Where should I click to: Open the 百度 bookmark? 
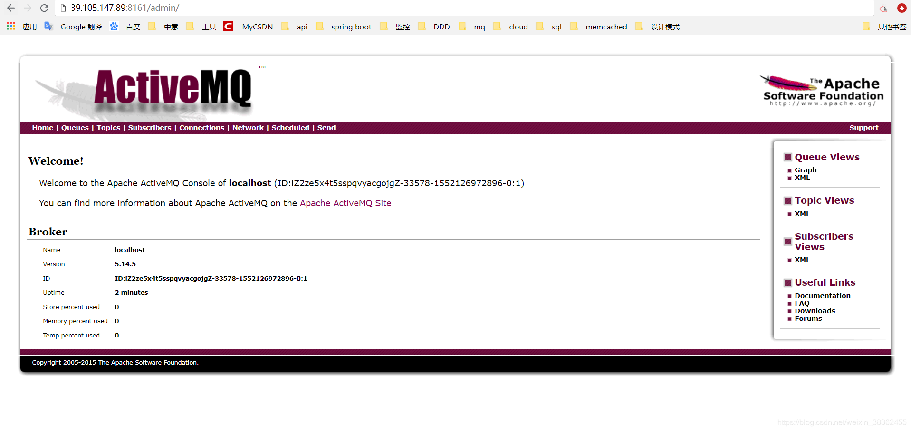(x=125, y=27)
